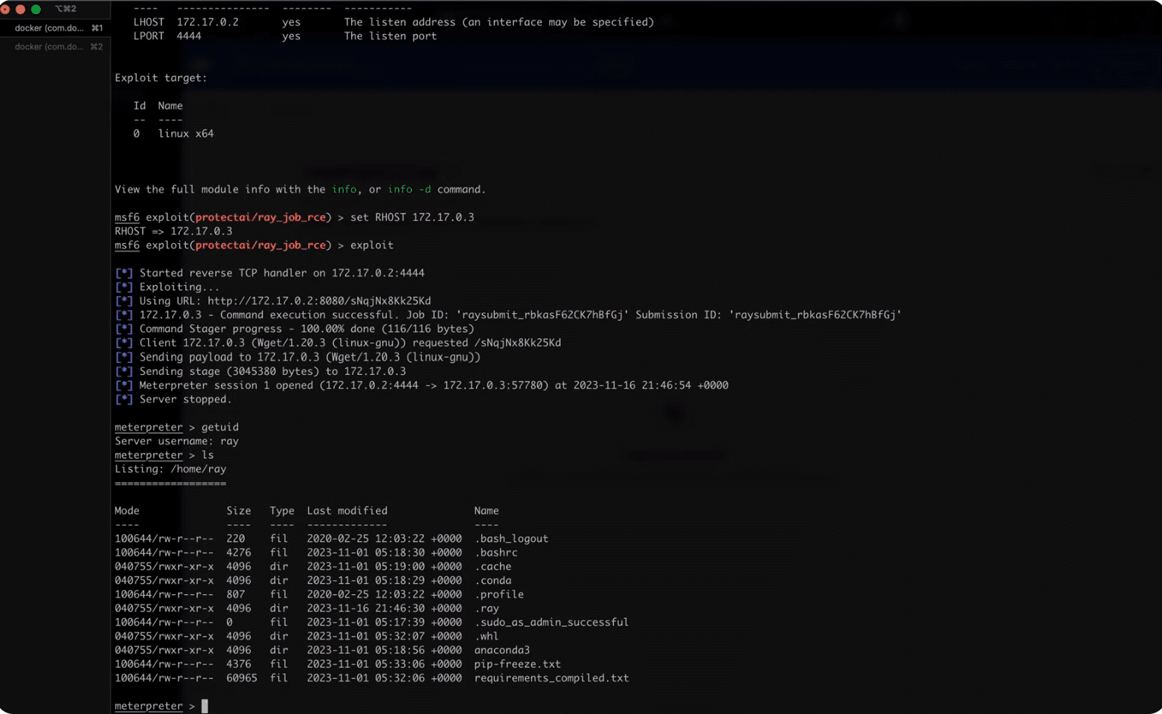Viewport: 1162px width, 714px height.
Task: Click the 'Name' column header of file listing
Action: point(487,511)
